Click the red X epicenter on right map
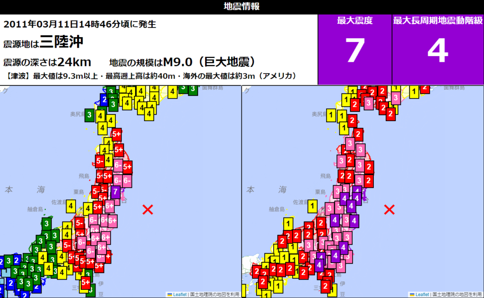 389,209
